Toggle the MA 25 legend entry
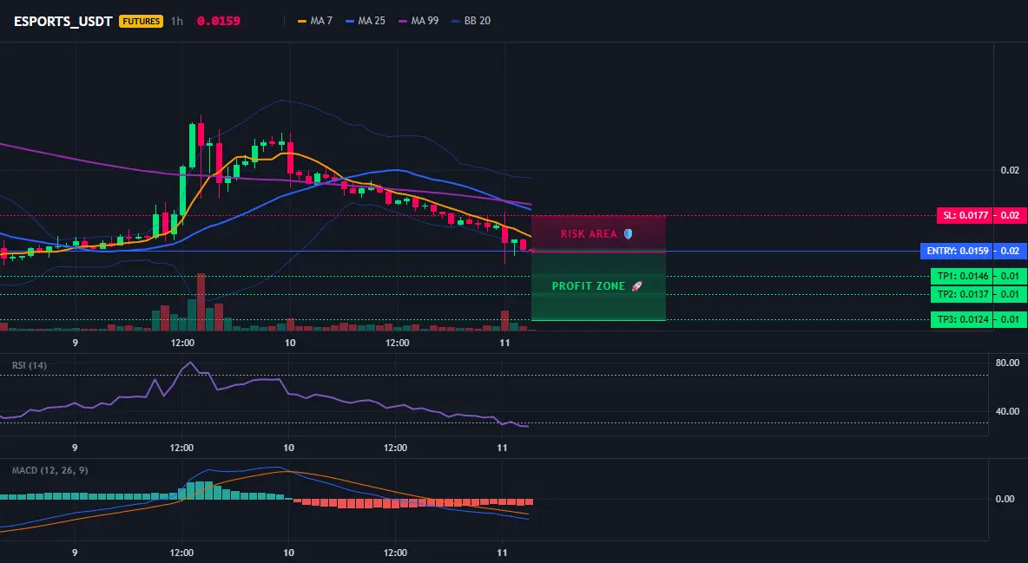This screenshot has height=563, width=1028. pyautogui.click(x=366, y=21)
